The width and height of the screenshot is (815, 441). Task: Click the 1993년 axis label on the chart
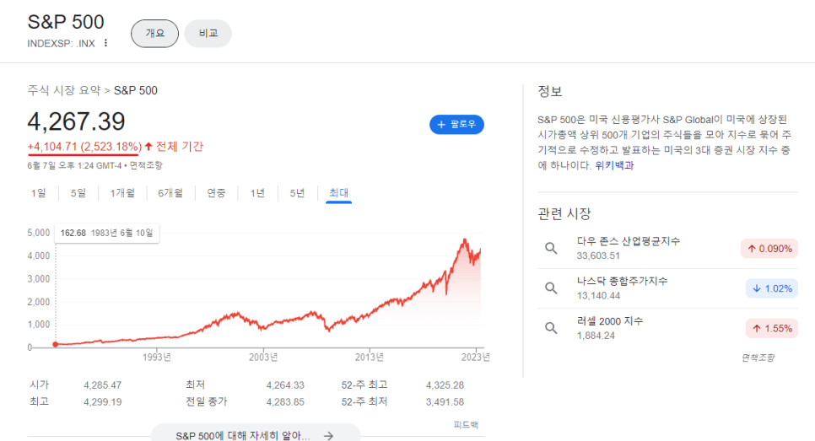156,358
